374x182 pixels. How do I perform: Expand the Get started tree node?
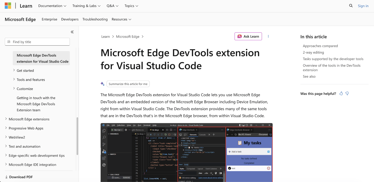[14, 70]
